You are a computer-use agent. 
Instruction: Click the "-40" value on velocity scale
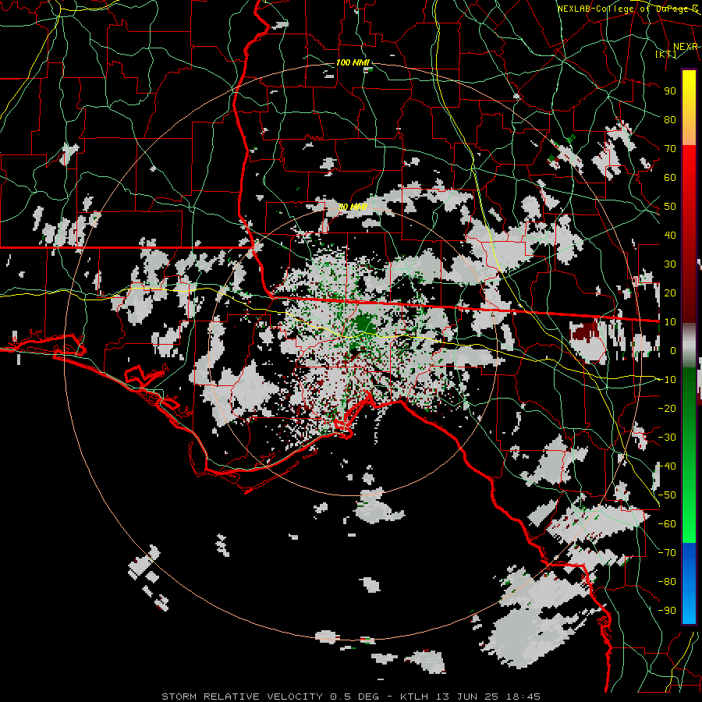[667, 466]
